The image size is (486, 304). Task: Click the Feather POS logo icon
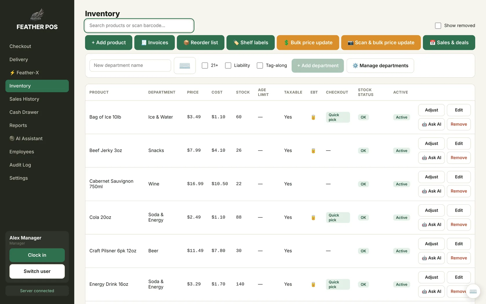tap(37, 14)
